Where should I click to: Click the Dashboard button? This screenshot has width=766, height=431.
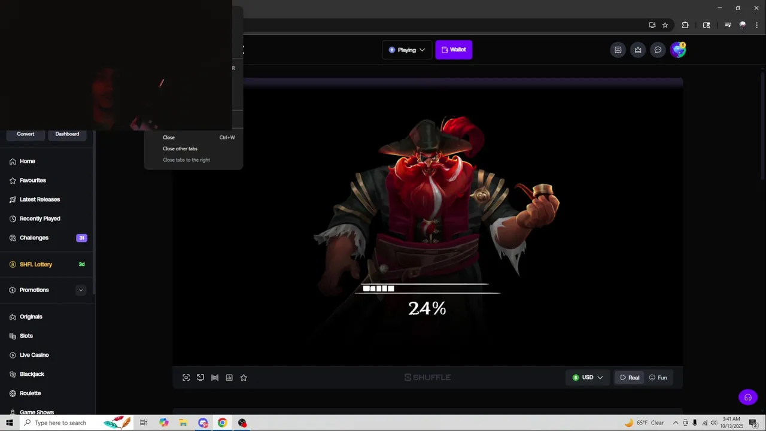(67, 134)
